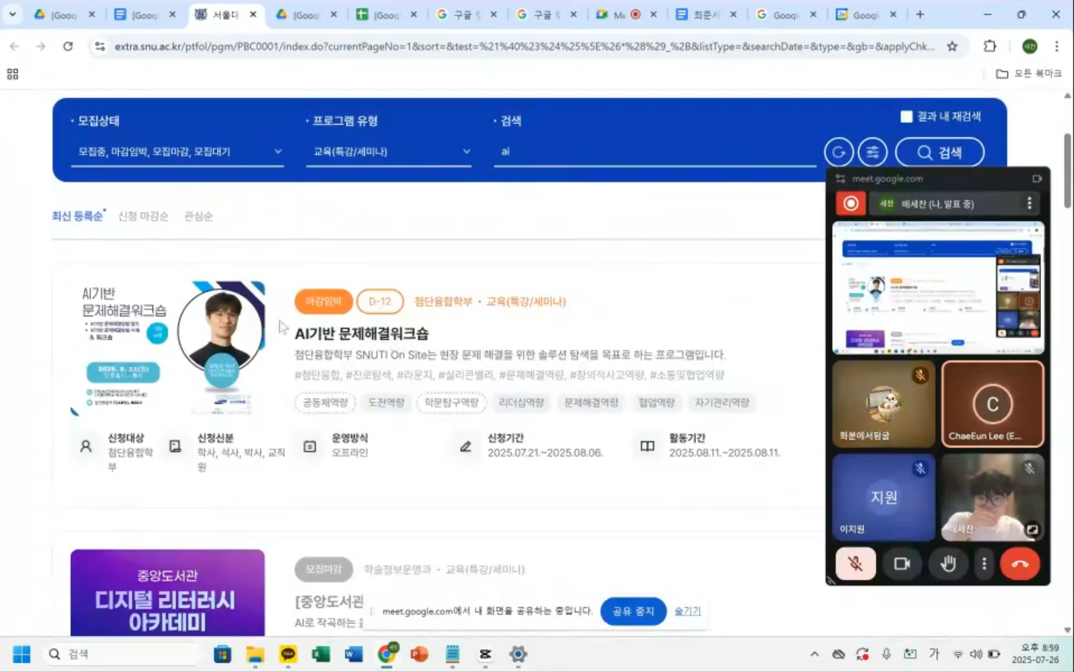This screenshot has height=672, width=1074.
Task: Bookmark this page with star icon
Action: (x=952, y=46)
